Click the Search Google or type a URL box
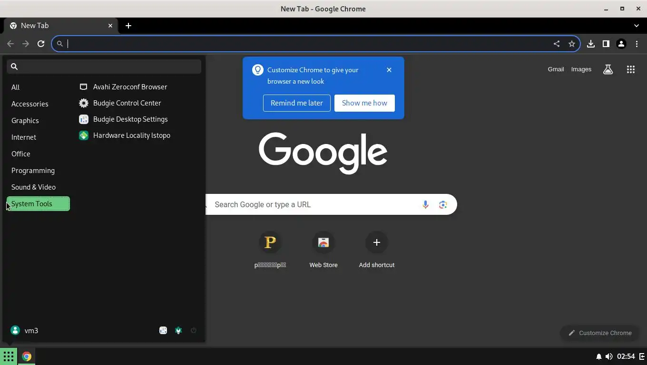This screenshot has width=647, height=365. tap(331, 204)
